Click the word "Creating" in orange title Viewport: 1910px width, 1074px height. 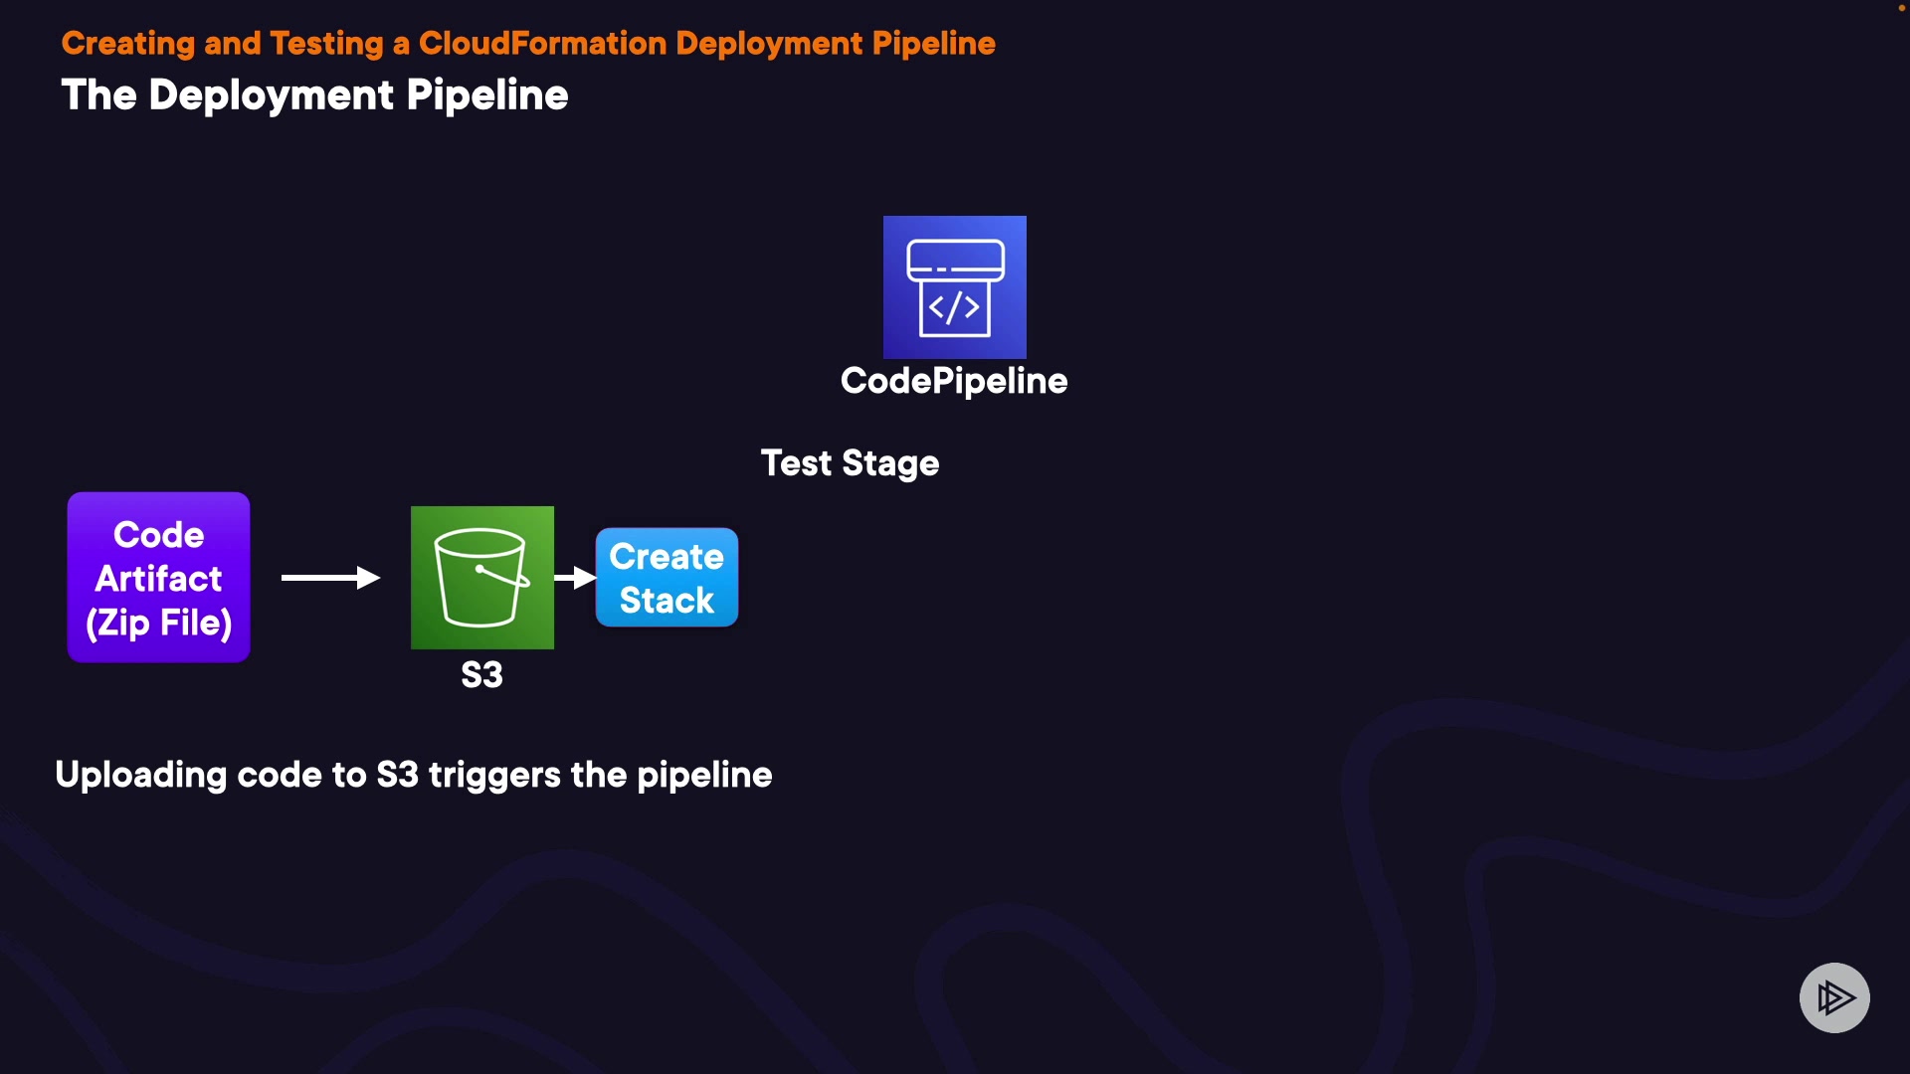127,44
